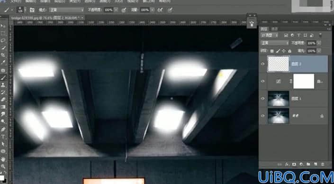Select the Move tool

[3, 26]
